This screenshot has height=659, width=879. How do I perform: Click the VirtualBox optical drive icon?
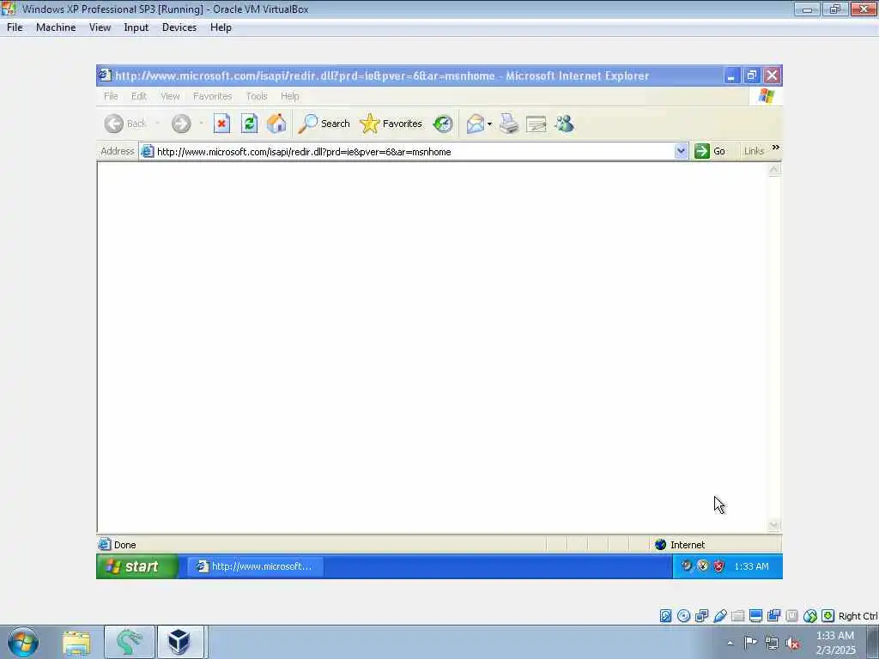coord(684,616)
